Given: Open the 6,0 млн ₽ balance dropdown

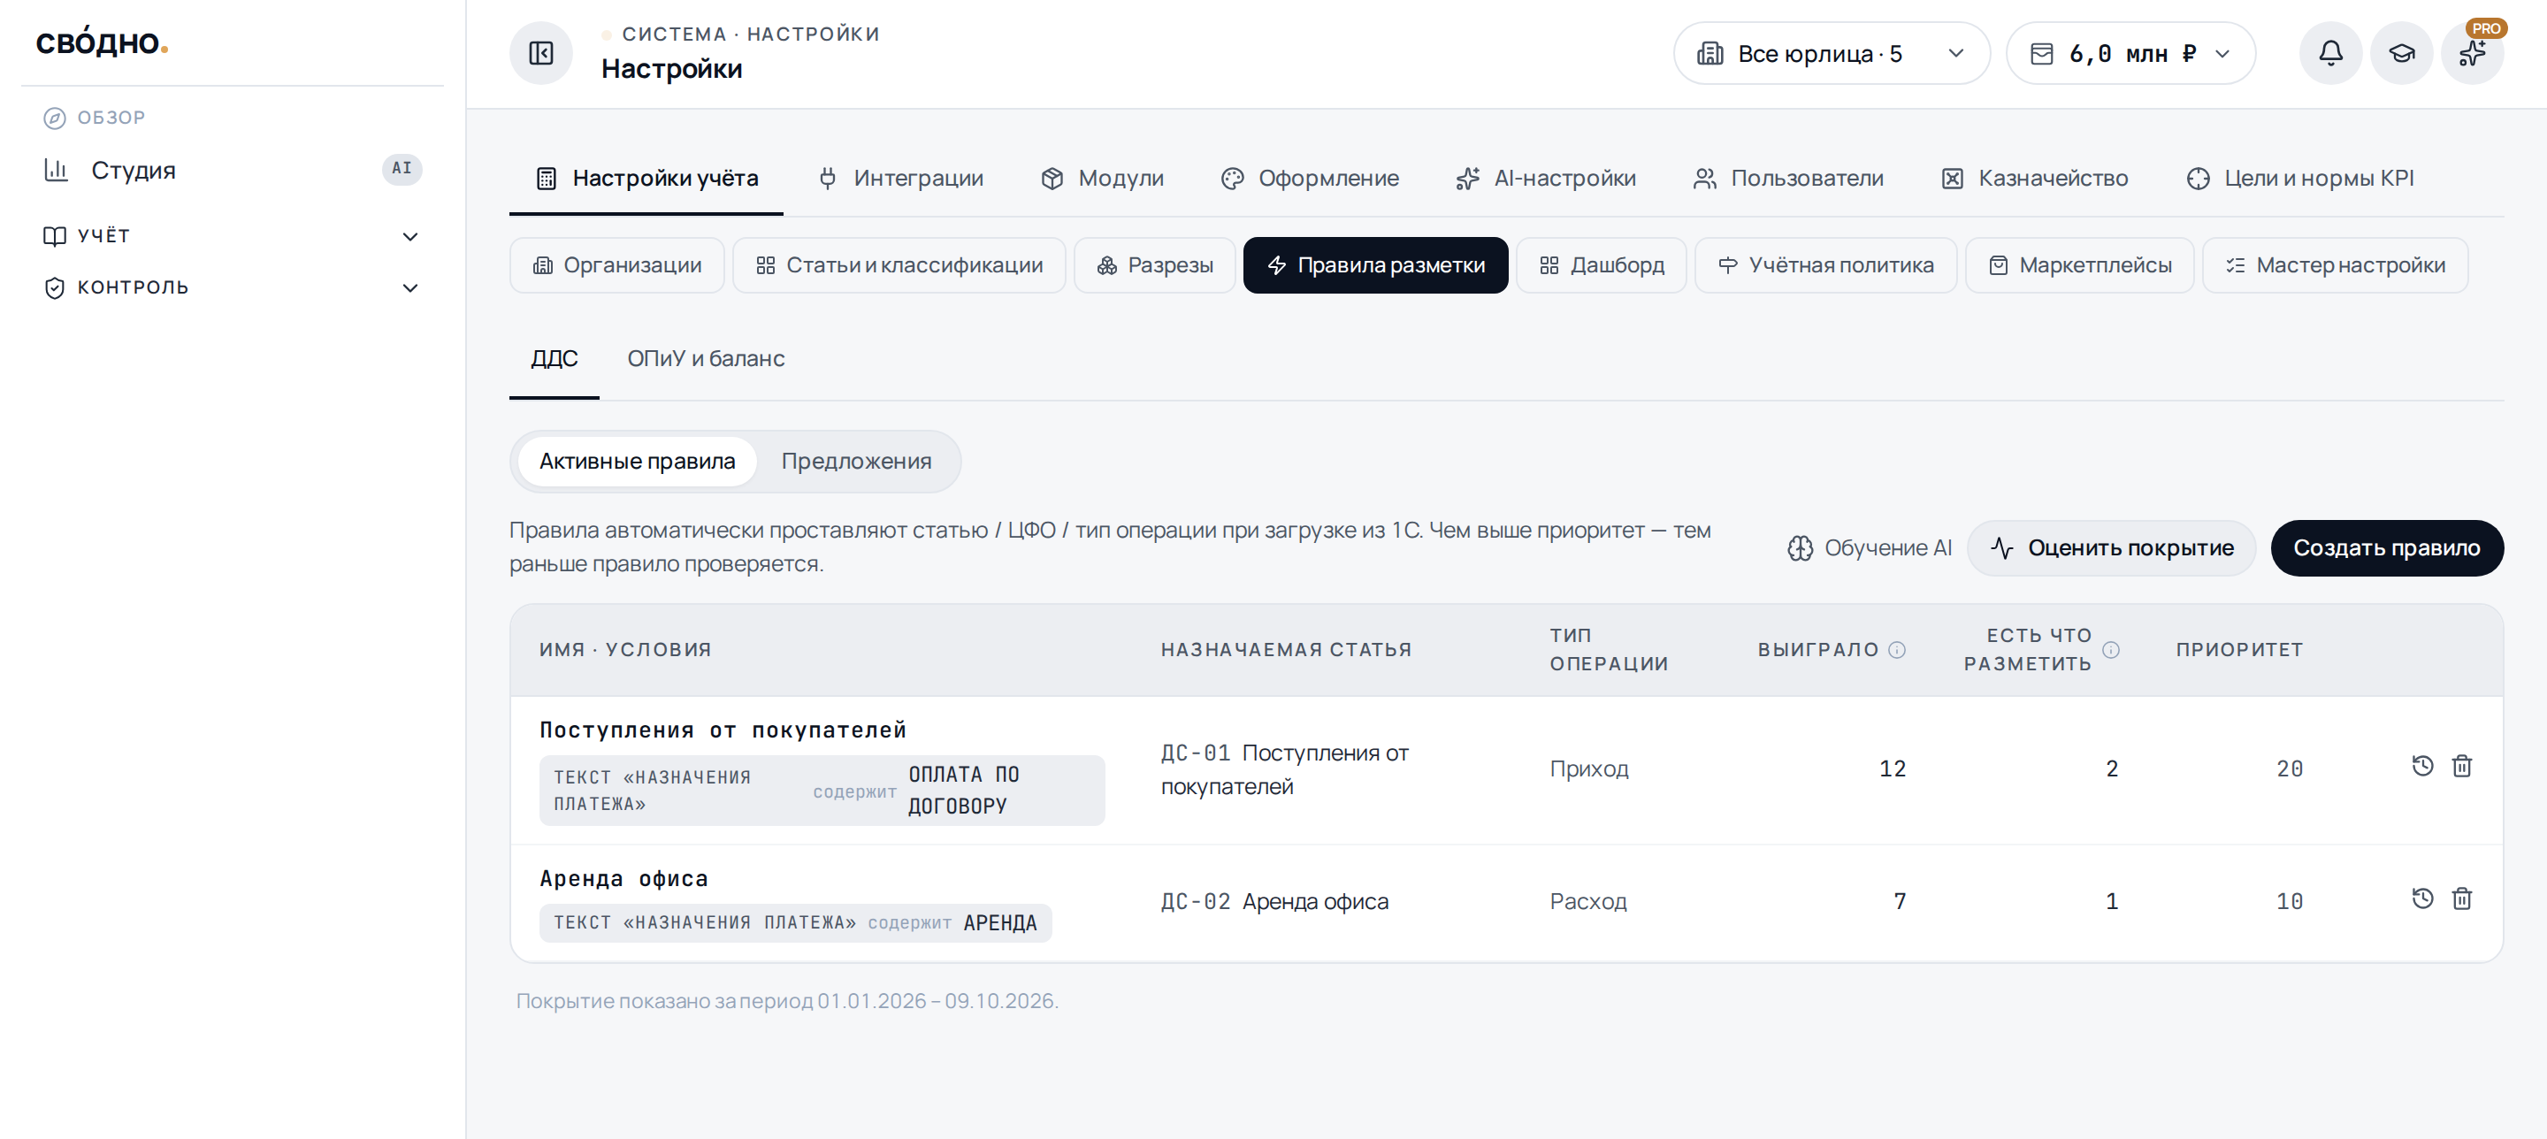Looking at the screenshot, I should tap(2130, 53).
